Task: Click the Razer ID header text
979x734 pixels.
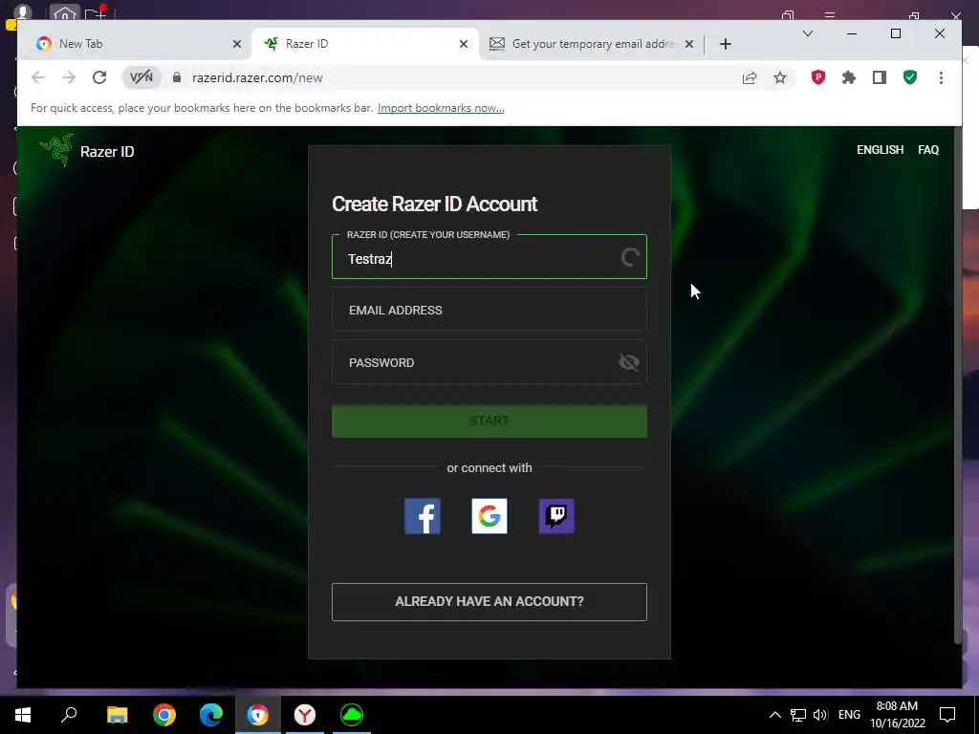Action: 107,152
